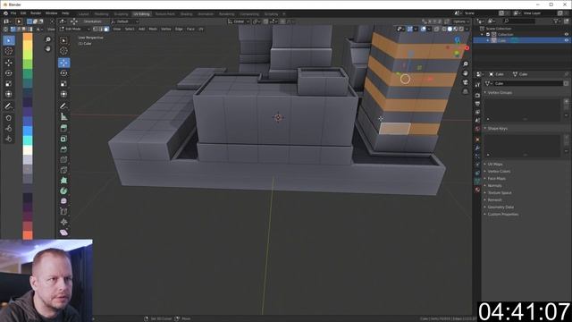572x322 pixels.
Task: Select the Scale tool in 3D viewport toolbar
Action: coord(63,83)
